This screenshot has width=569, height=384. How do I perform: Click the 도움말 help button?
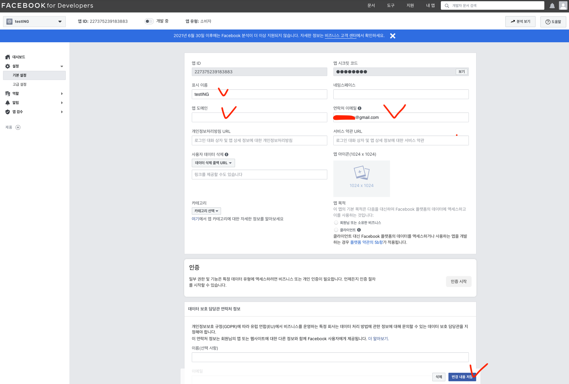[x=553, y=22]
